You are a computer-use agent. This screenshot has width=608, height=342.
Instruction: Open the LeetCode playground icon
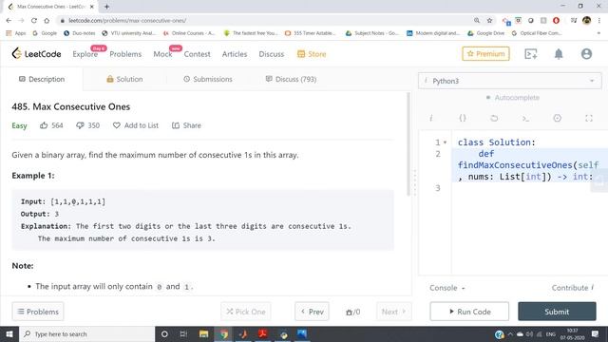coord(530,54)
